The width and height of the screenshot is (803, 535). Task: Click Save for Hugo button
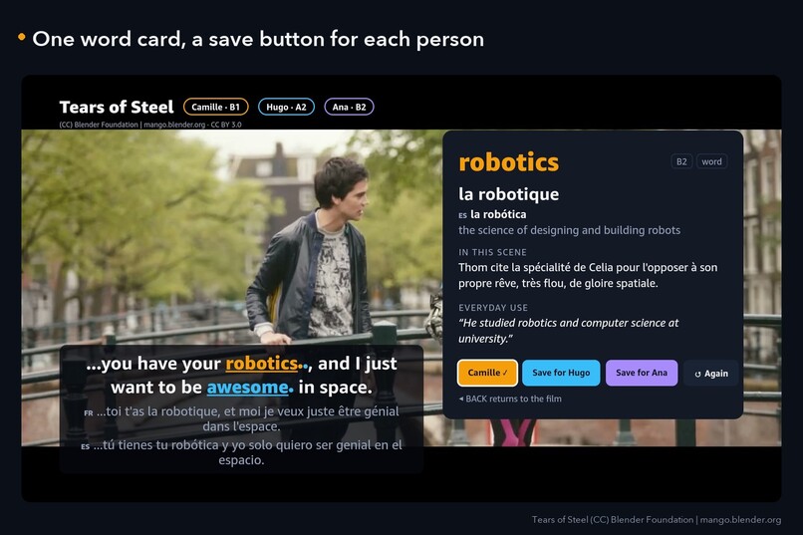pos(561,373)
